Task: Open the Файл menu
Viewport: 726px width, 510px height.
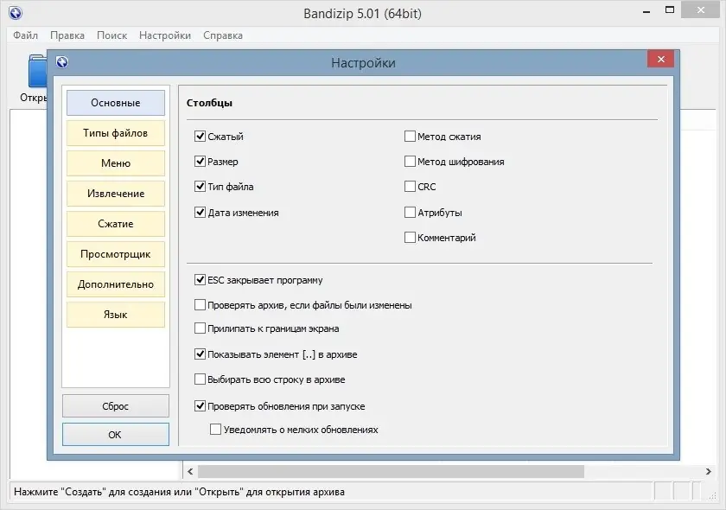Action: (x=25, y=35)
